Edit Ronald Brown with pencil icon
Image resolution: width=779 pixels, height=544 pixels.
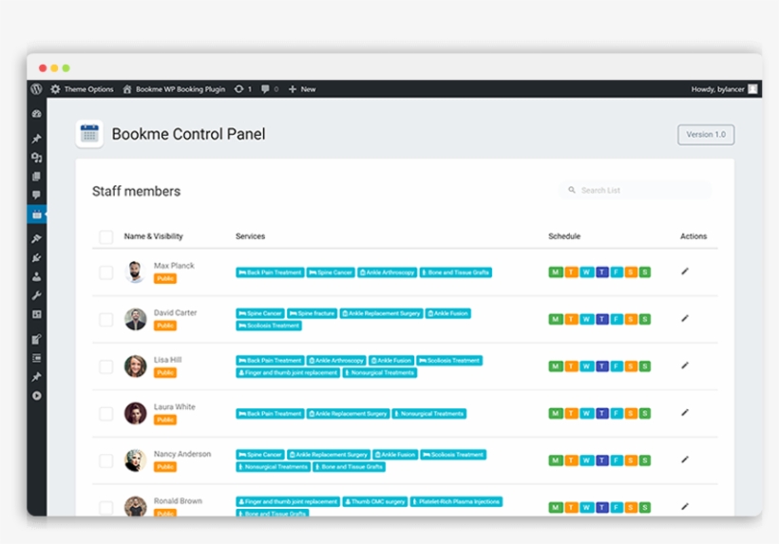[685, 507]
